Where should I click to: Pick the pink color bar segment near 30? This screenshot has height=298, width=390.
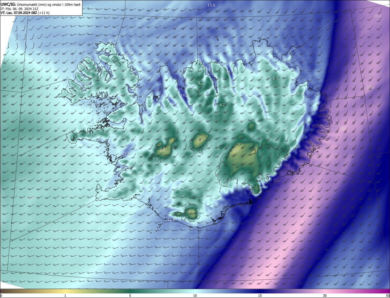coord(325,291)
